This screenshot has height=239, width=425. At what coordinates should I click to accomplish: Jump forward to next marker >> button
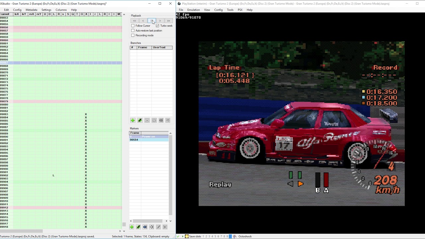click(169, 21)
